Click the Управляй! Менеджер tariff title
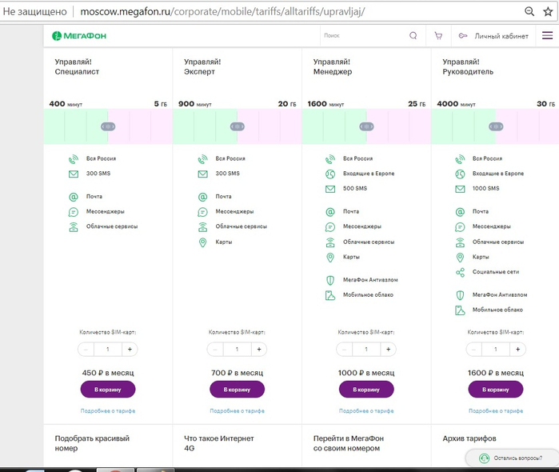Image resolution: width=559 pixels, height=472 pixels. point(333,66)
